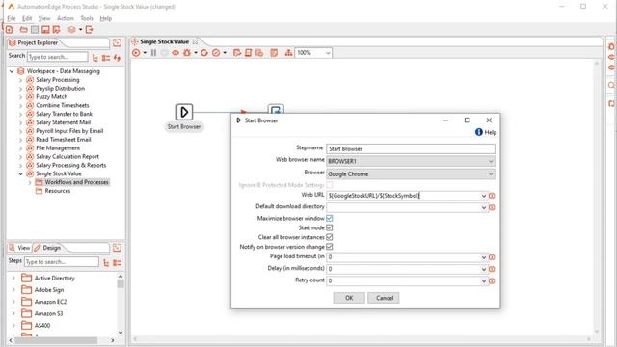The width and height of the screenshot is (617, 347).
Task: Click the Steps search field
Action: coord(62,262)
